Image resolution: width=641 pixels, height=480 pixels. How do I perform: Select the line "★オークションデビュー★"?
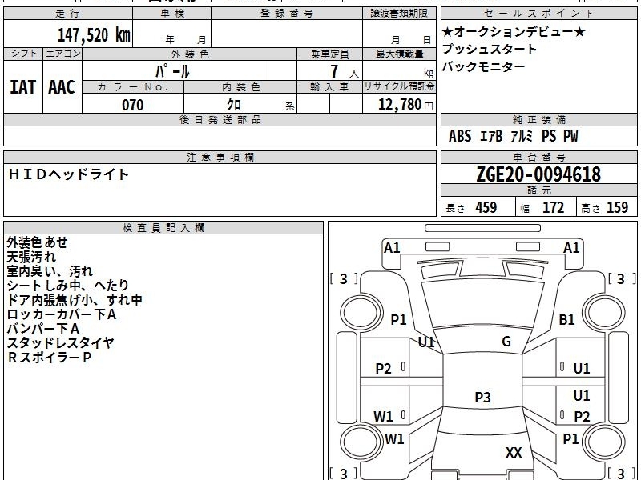coord(514,31)
